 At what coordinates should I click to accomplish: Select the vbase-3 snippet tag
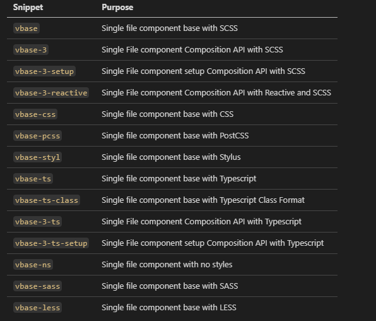pyautogui.click(x=31, y=50)
